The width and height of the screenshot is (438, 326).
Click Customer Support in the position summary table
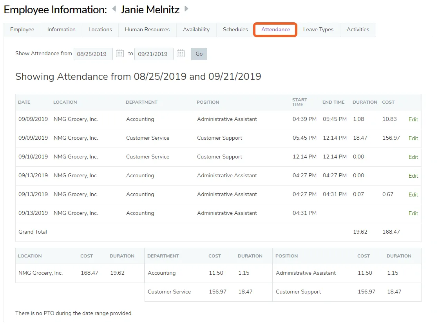pyautogui.click(x=298, y=292)
